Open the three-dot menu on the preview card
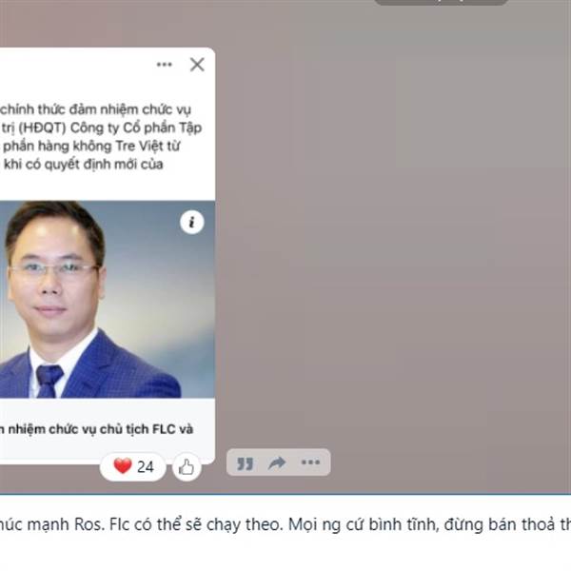 click(x=165, y=65)
